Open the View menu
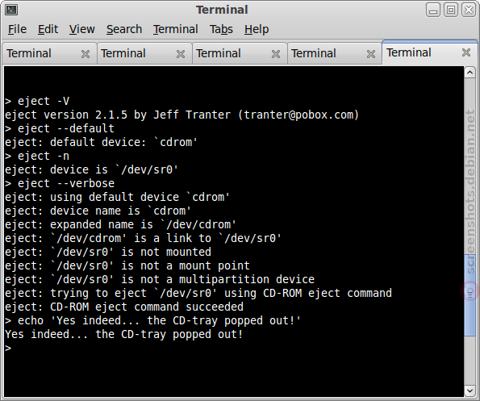The image size is (480, 401). [x=81, y=29]
